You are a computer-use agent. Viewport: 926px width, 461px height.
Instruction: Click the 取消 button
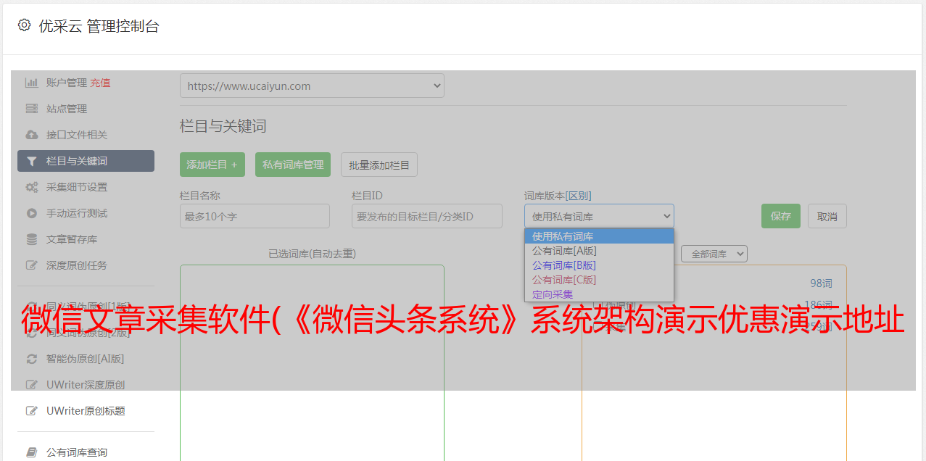827,216
